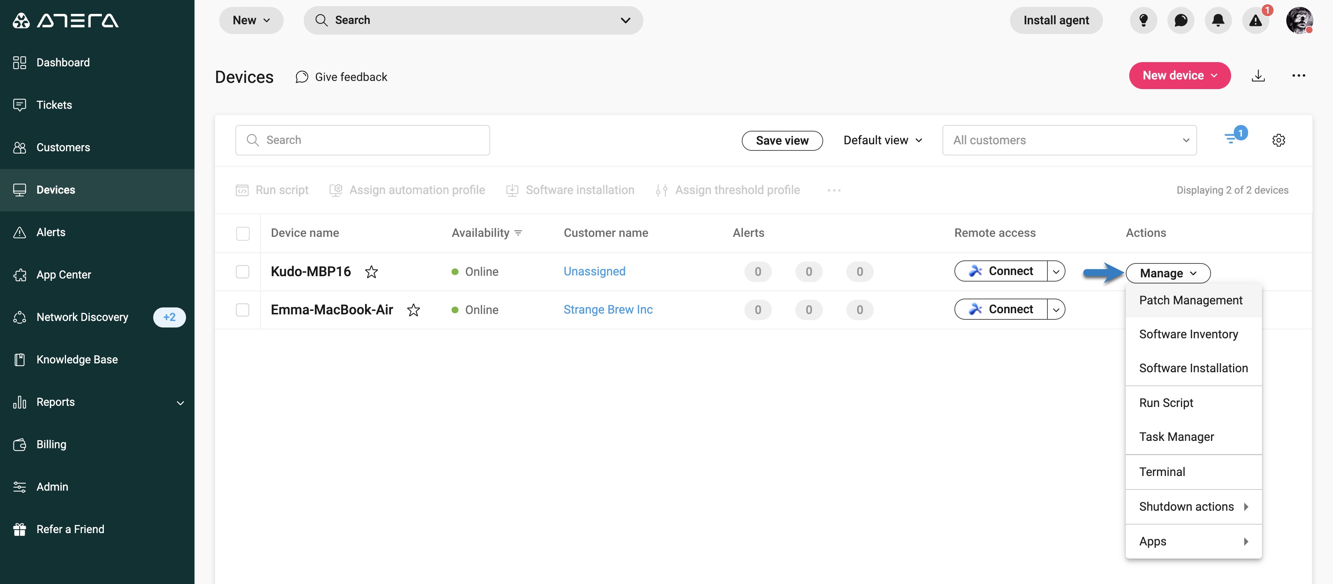Open the Strange Brew Inc customer link
Screen dimensions: 1333x584
pyautogui.click(x=607, y=309)
